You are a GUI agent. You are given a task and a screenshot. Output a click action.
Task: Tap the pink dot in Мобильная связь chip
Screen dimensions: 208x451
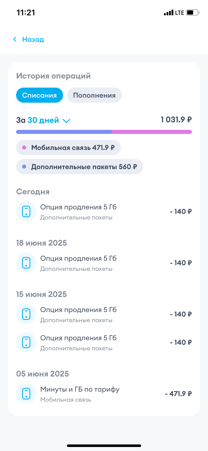pyautogui.click(x=24, y=147)
